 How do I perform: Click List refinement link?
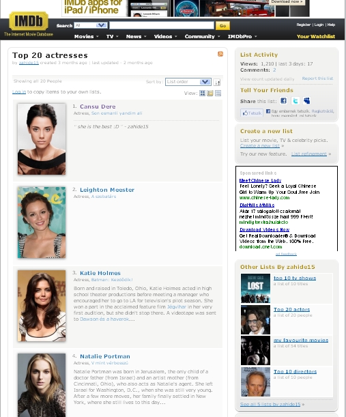(308, 154)
